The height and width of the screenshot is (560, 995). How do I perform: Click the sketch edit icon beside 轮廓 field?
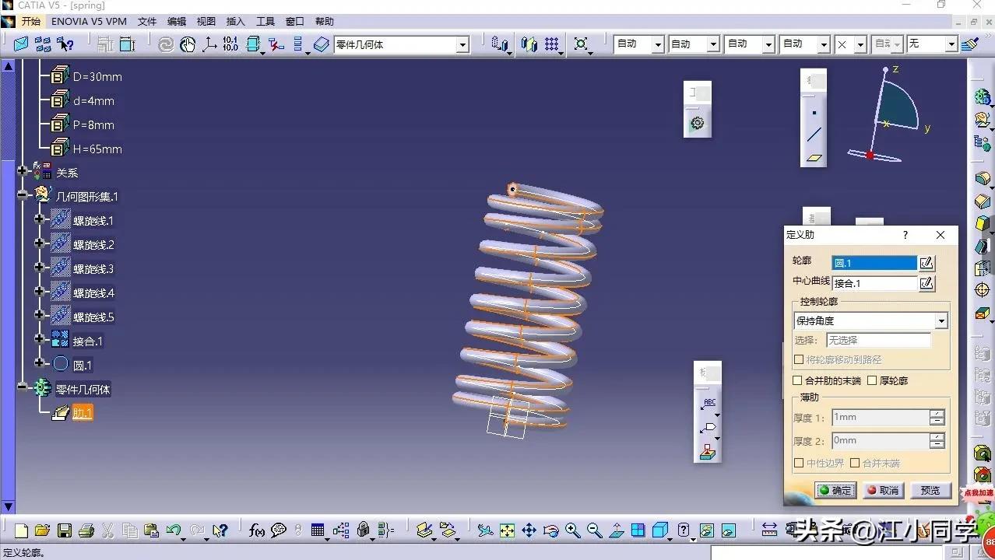point(926,263)
